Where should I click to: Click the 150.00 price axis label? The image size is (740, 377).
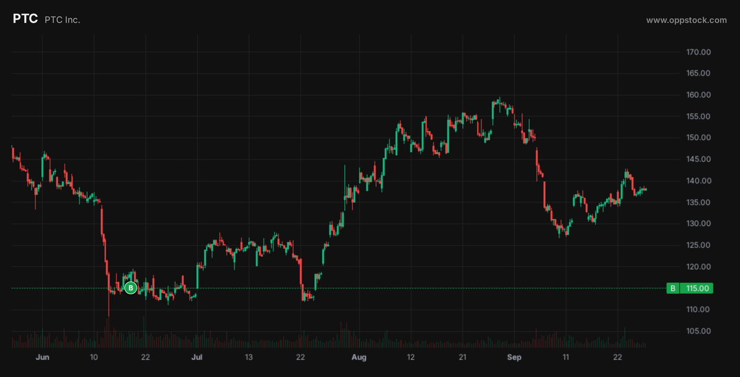click(x=699, y=137)
